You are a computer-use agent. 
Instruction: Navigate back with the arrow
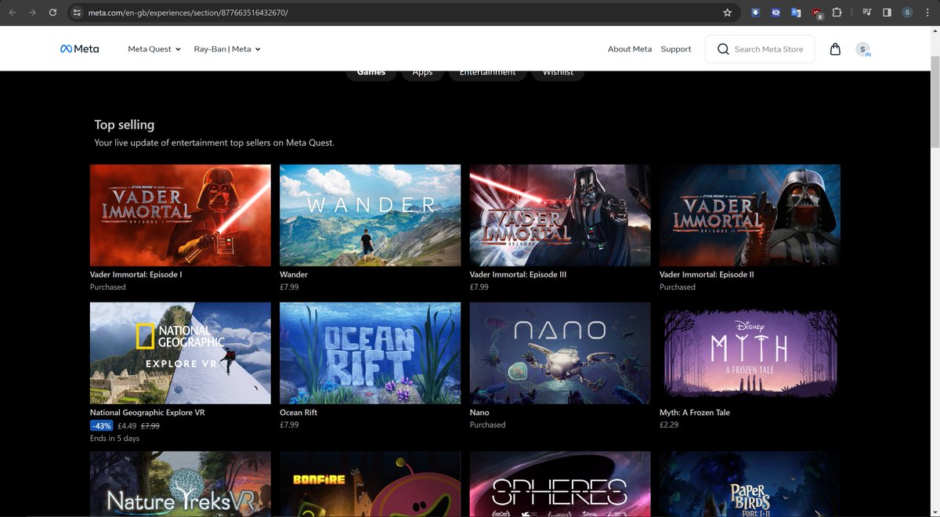point(11,12)
